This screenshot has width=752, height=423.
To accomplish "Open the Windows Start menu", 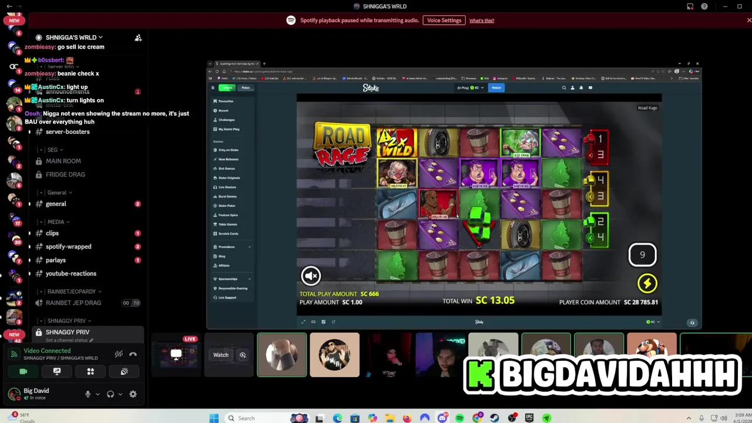I will pyautogui.click(x=214, y=418).
